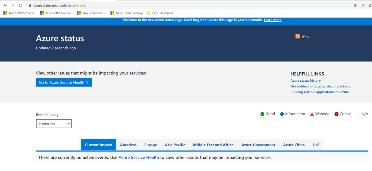The image size is (372, 171).
Task: Click the N/A legend label
Action: [x=365, y=114]
